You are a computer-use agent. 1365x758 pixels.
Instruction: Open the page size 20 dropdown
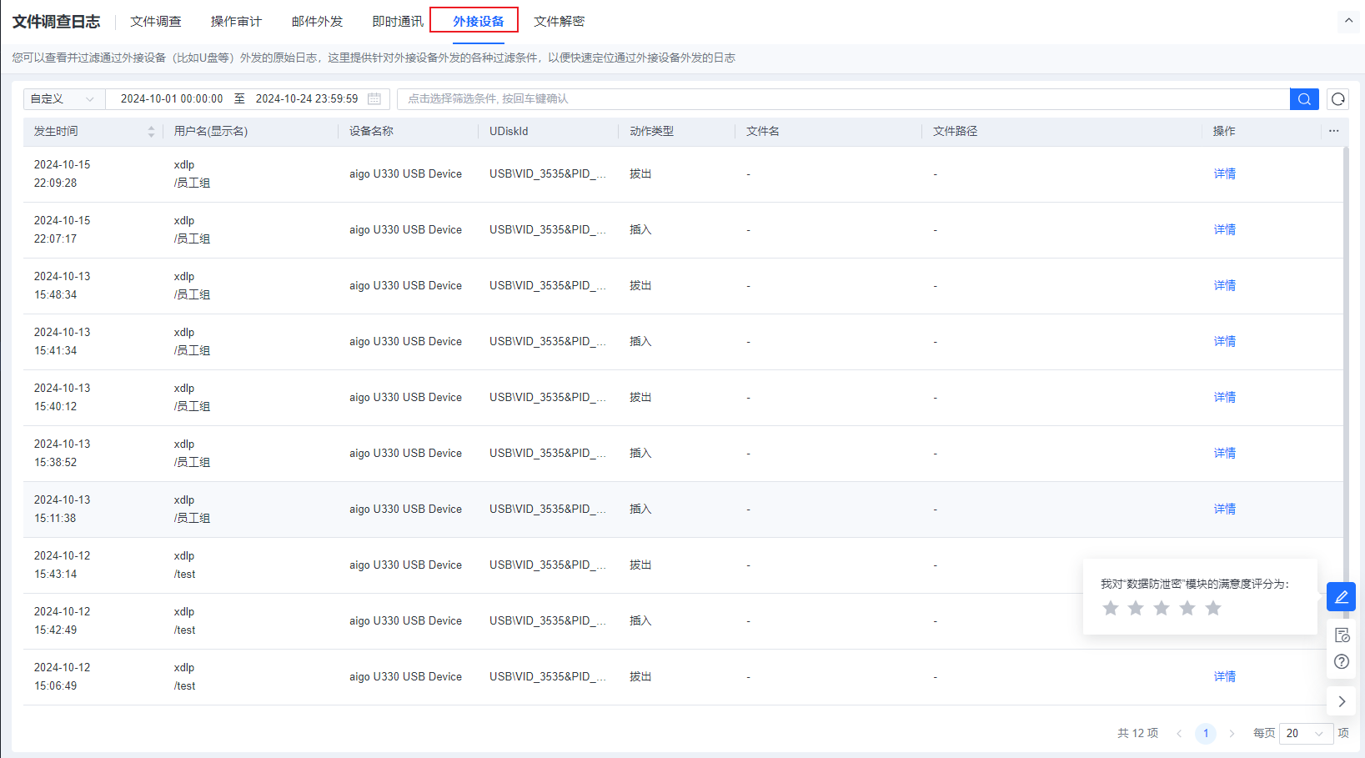coord(1305,734)
